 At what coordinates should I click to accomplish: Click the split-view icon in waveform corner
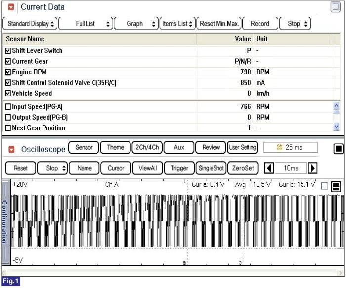[x=336, y=186]
